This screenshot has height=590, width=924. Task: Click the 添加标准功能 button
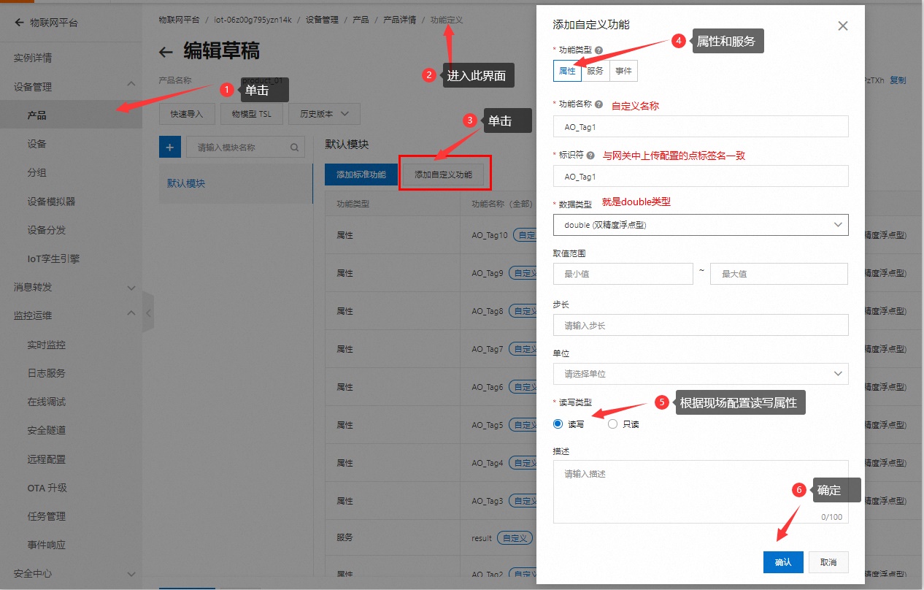(361, 175)
